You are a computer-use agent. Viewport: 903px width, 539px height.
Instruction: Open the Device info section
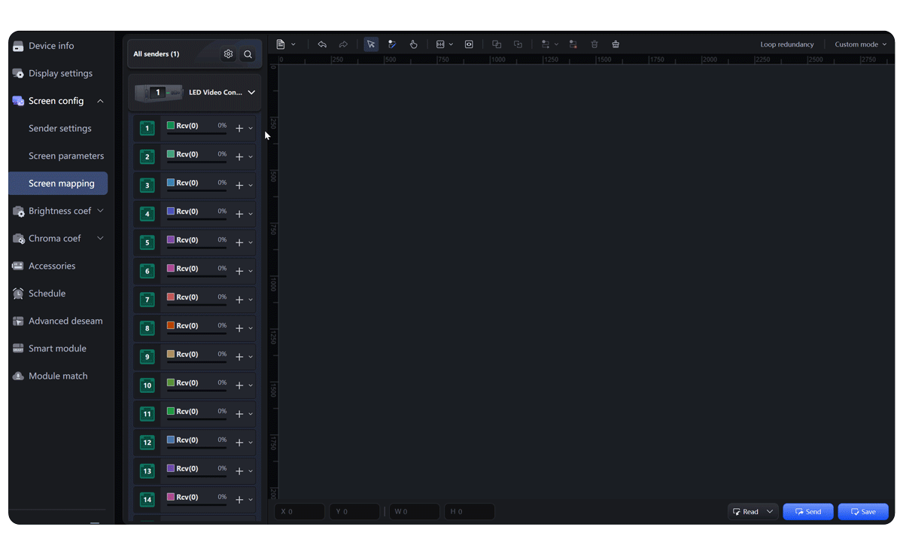pos(51,46)
